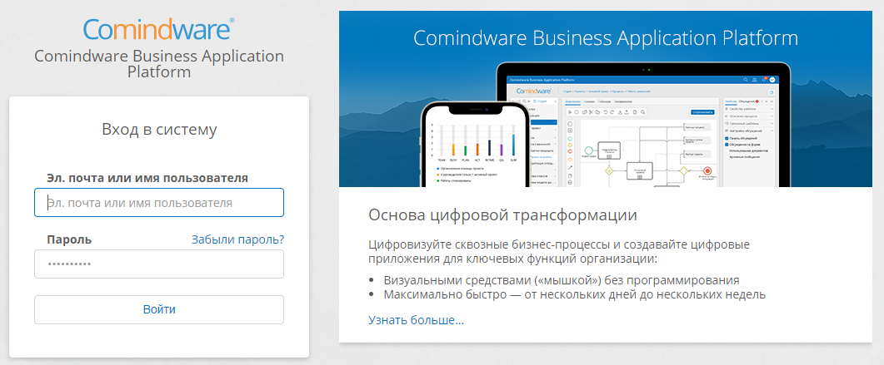Viewport: 884px width, 365px height.
Task: Click the 'Comindware Business Application Platform' banner title
Action: tap(606, 38)
